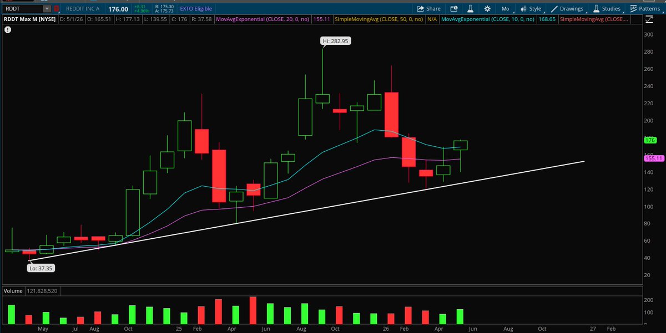Open the Drawings menu

[x=567, y=9]
